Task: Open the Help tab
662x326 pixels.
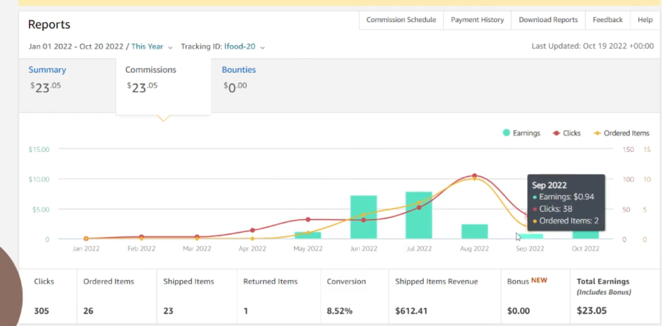Action: click(x=645, y=20)
